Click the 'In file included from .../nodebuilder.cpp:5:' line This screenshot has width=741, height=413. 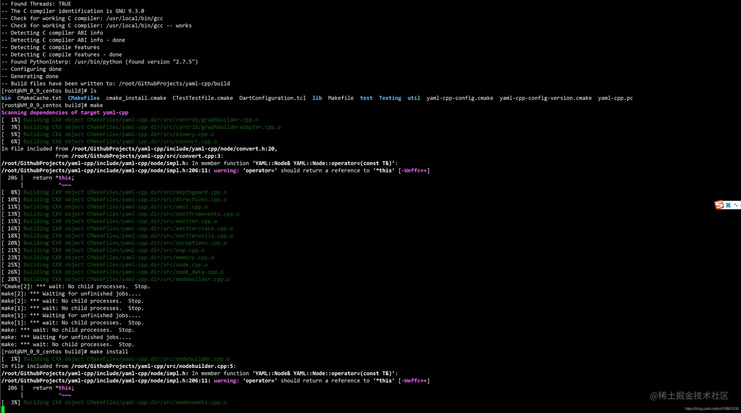click(119, 366)
